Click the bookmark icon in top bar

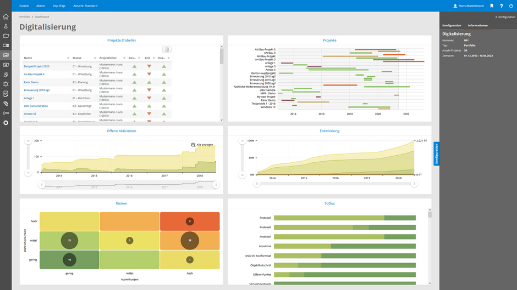492,5
